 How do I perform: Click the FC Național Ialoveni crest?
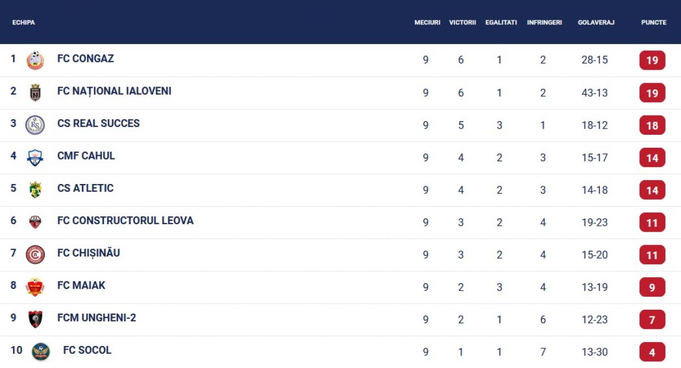(x=35, y=92)
